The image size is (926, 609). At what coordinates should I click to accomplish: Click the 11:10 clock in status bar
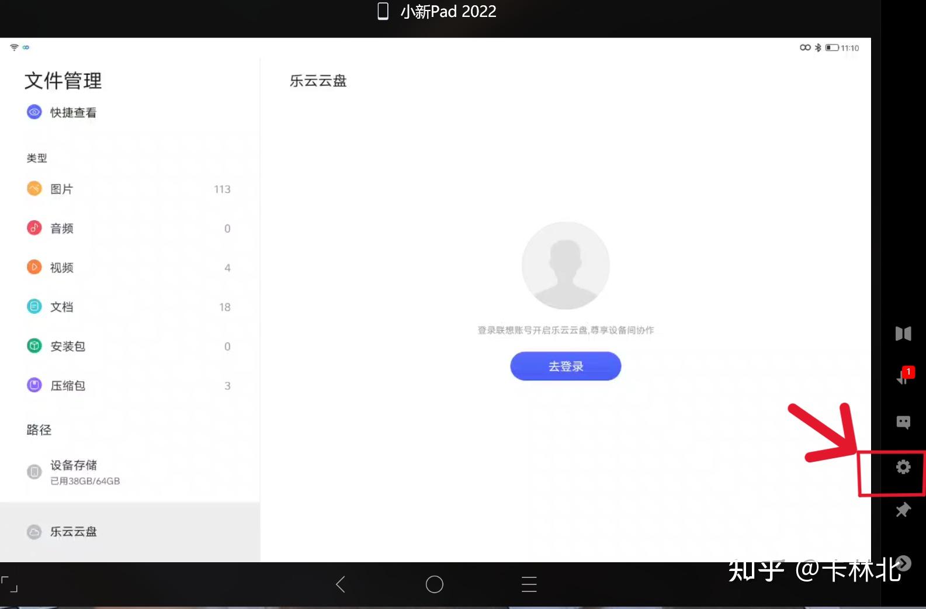click(x=850, y=48)
